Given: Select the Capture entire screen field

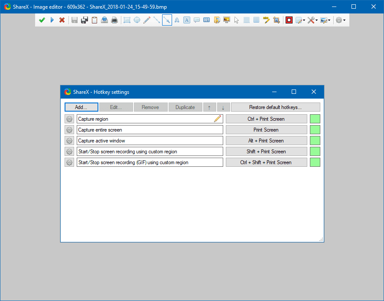Looking at the screenshot, I should click(150, 129).
